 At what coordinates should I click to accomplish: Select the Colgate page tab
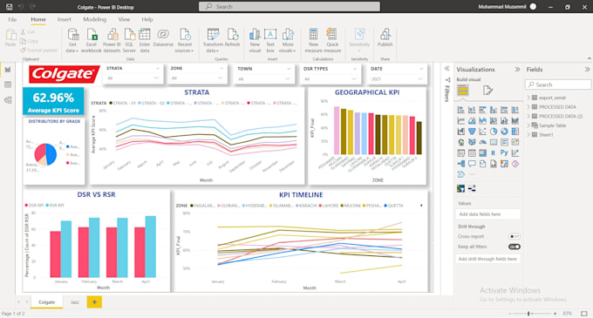click(47, 302)
